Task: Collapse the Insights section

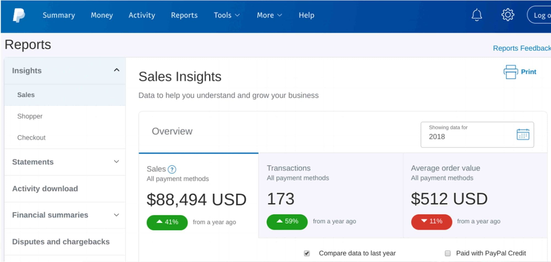Action: 117,70
